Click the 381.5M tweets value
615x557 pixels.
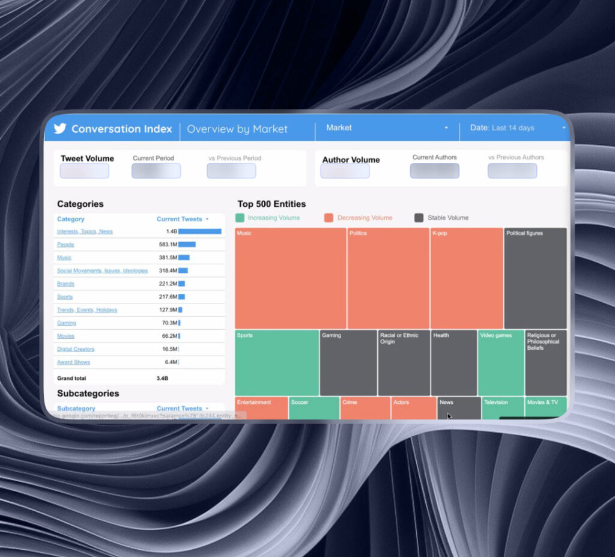pyautogui.click(x=168, y=258)
